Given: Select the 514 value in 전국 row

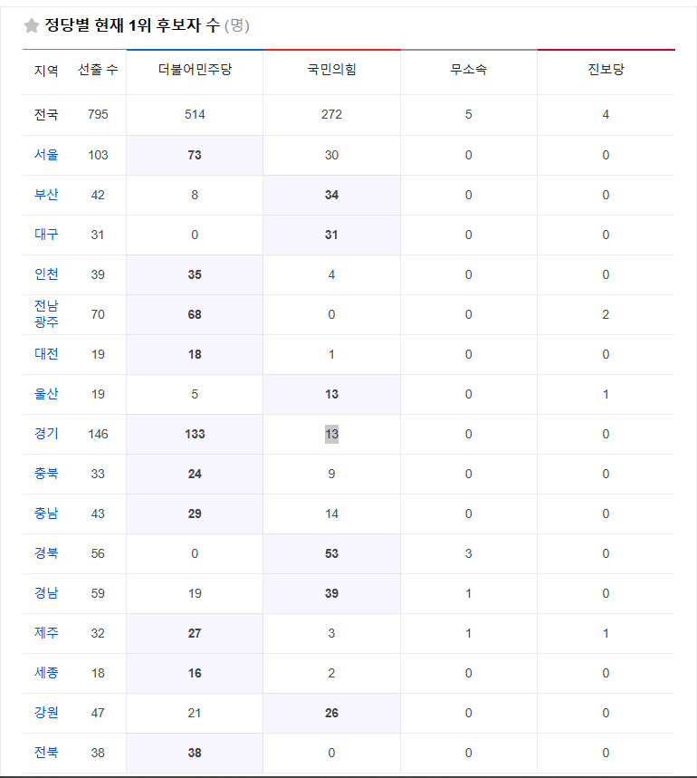Looking at the screenshot, I should tap(195, 115).
